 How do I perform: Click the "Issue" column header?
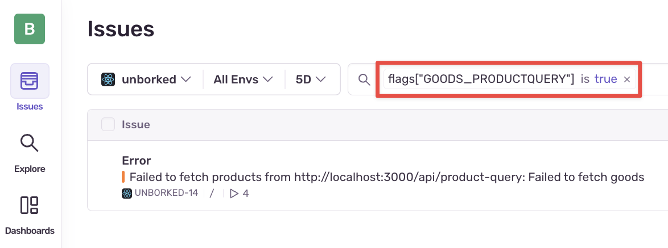135,124
